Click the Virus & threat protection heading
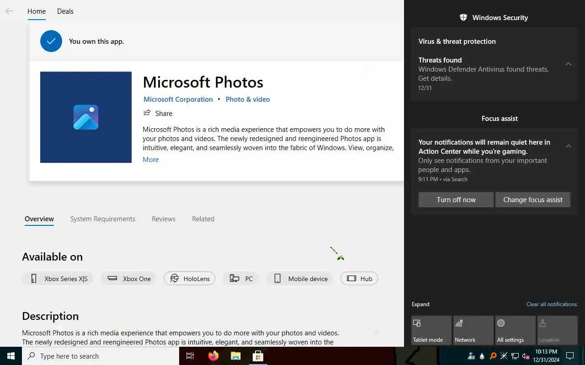 (x=457, y=41)
